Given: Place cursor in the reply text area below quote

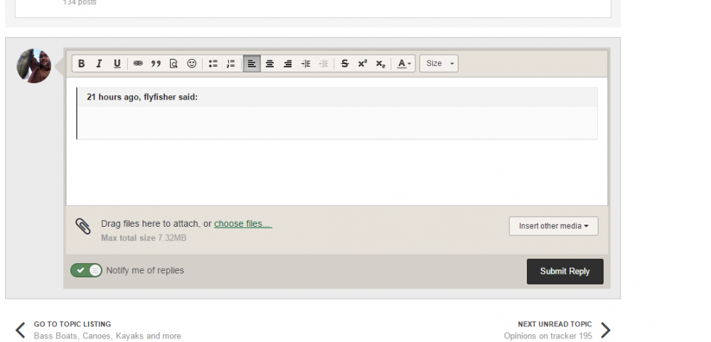Looking at the screenshot, I should [x=337, y=172].
